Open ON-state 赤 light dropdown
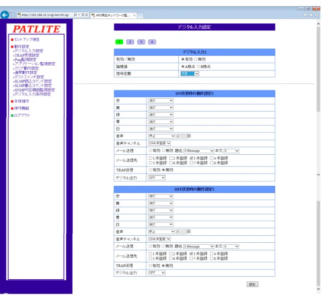Viewport: 322px width, 302px height. pyautogui.click(x=160, y=101)
